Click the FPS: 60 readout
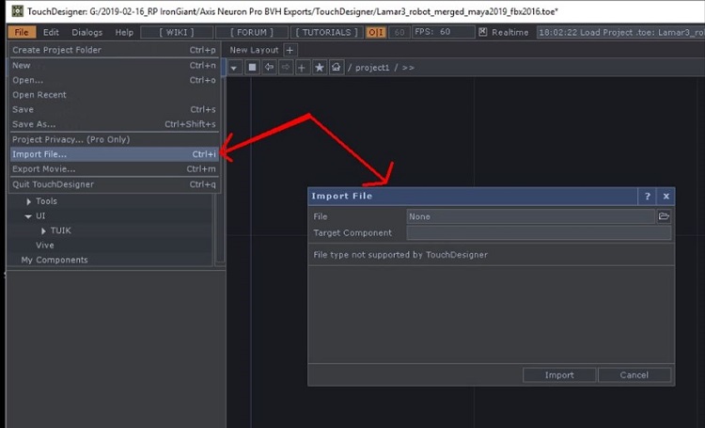 coord(443,32)
